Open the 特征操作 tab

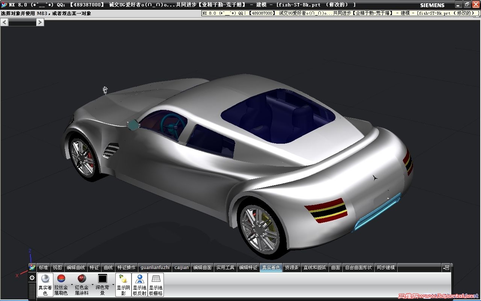pos(126,268)
